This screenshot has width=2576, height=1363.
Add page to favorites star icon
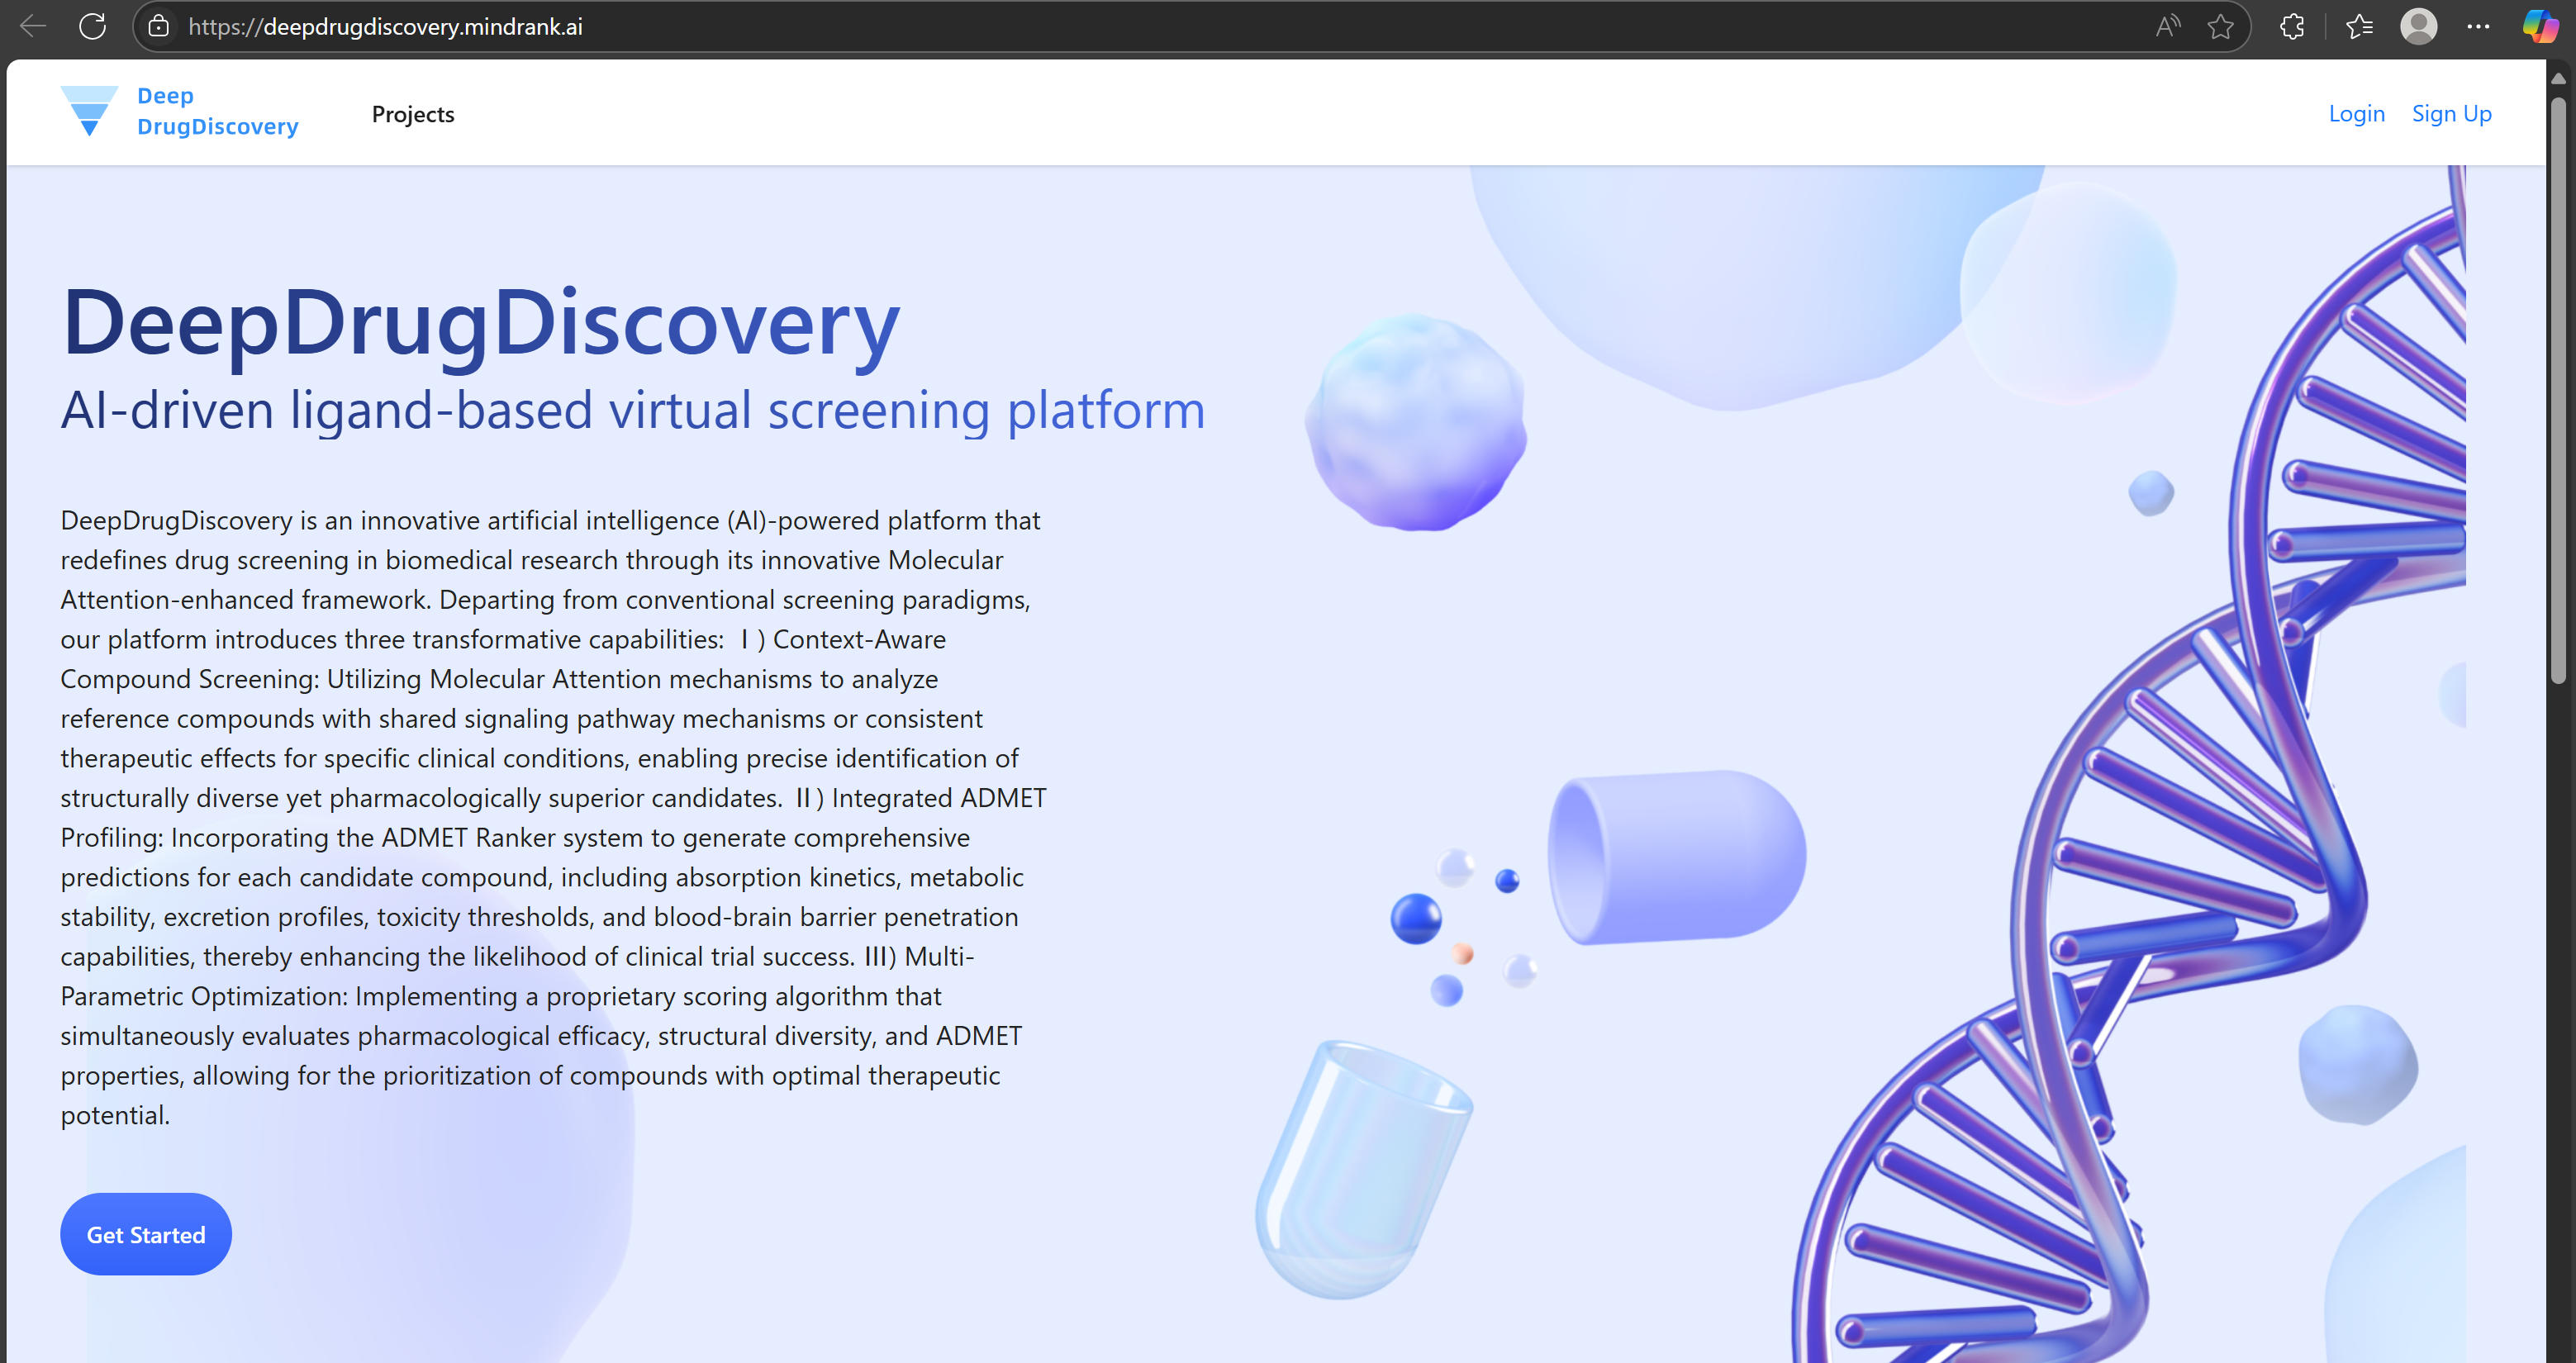click(2220, 26)
